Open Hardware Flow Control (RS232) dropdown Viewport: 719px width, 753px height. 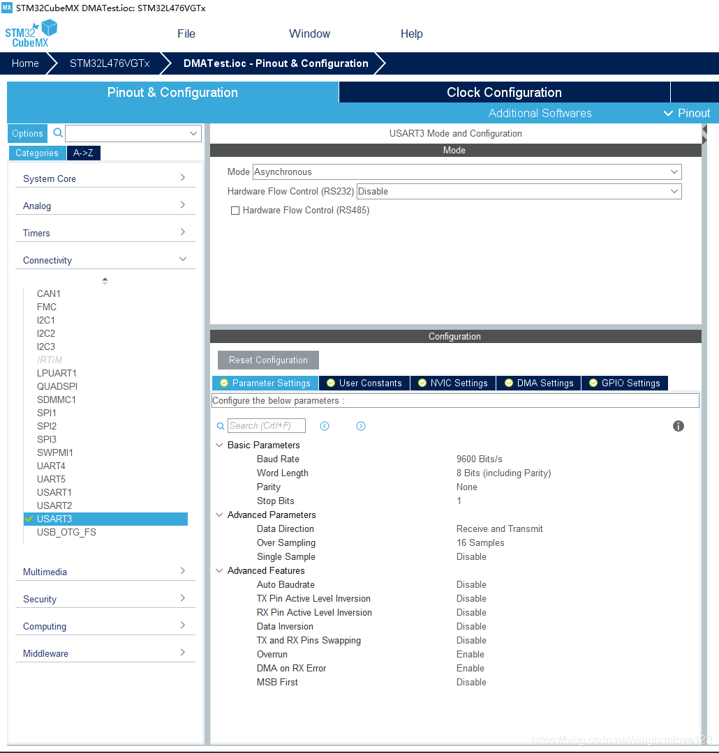[x=519, y=191]
